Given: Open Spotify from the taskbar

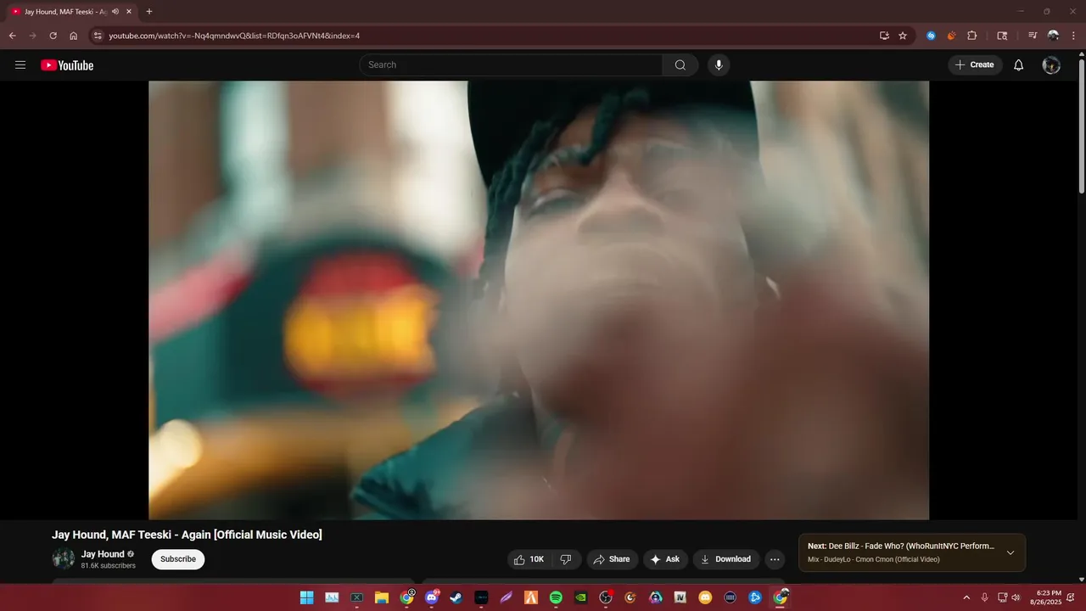Looking at the screenshot, I should (556, 597).
